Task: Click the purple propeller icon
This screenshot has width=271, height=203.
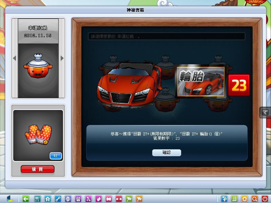Action: (x=88, y=199)
